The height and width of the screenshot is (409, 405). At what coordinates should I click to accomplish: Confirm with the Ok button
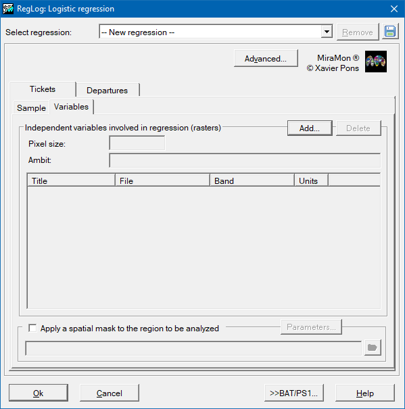click(39, 393)
